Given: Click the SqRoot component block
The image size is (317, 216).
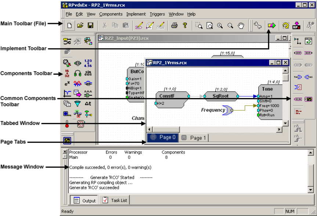Looking at the screenshot, I should coord(221,96).
